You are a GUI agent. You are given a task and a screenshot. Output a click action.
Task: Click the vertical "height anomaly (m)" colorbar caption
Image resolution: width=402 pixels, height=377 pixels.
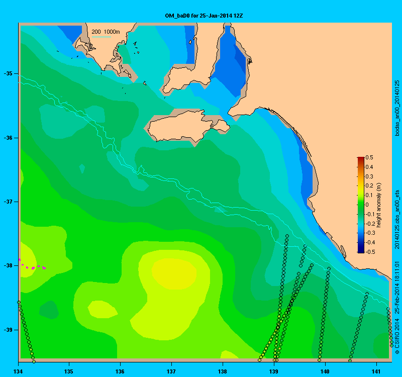pyautogui.click(x=379, y=205)
